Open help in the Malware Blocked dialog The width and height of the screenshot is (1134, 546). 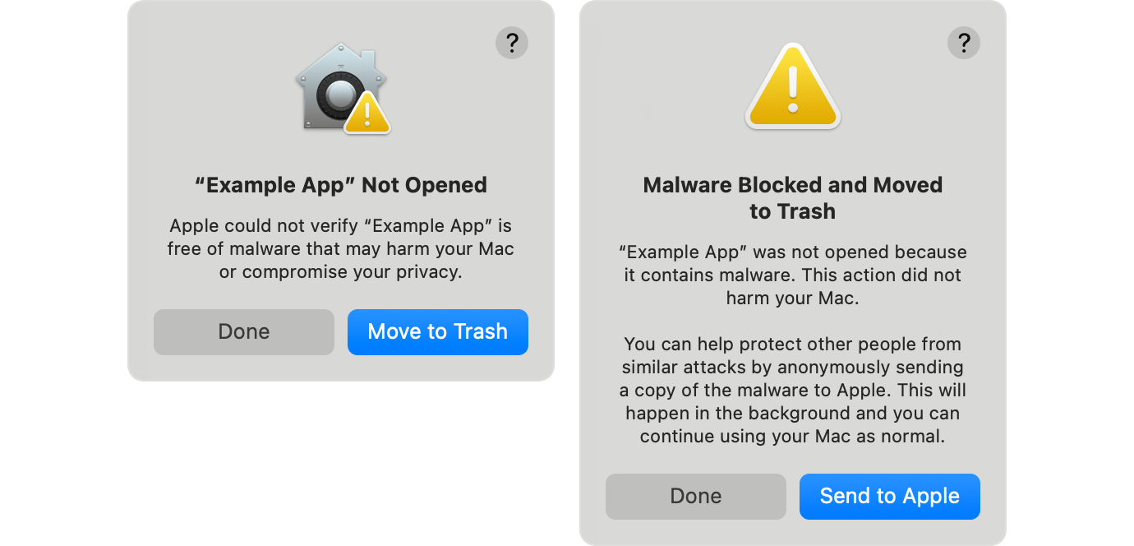pyautogui.click(x=964, y=42)
